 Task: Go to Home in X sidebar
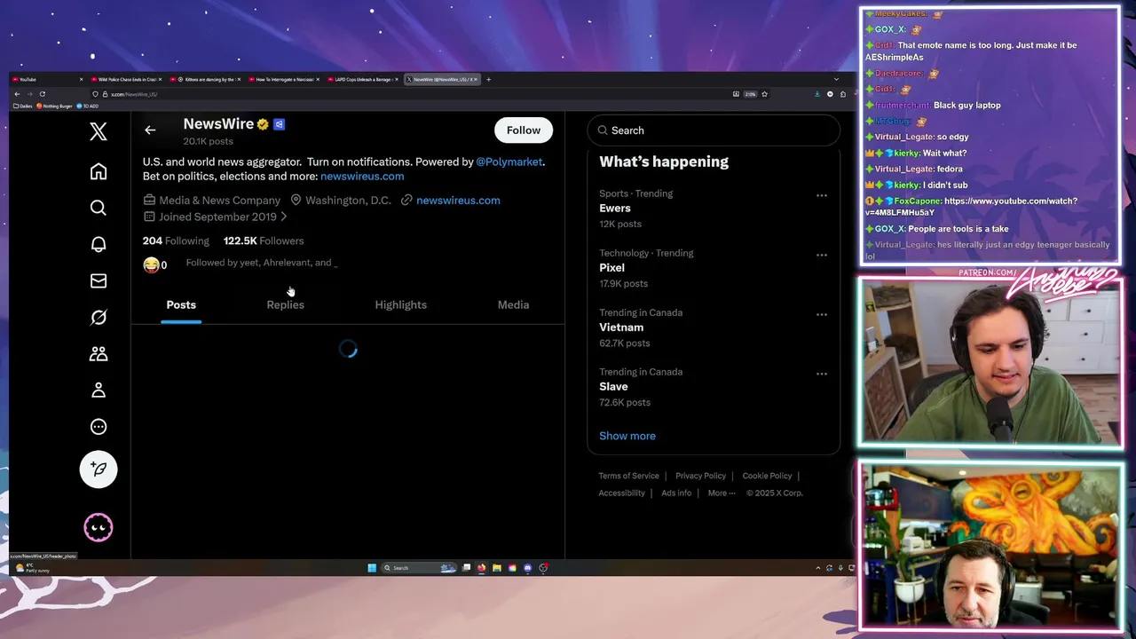point(99,171)
